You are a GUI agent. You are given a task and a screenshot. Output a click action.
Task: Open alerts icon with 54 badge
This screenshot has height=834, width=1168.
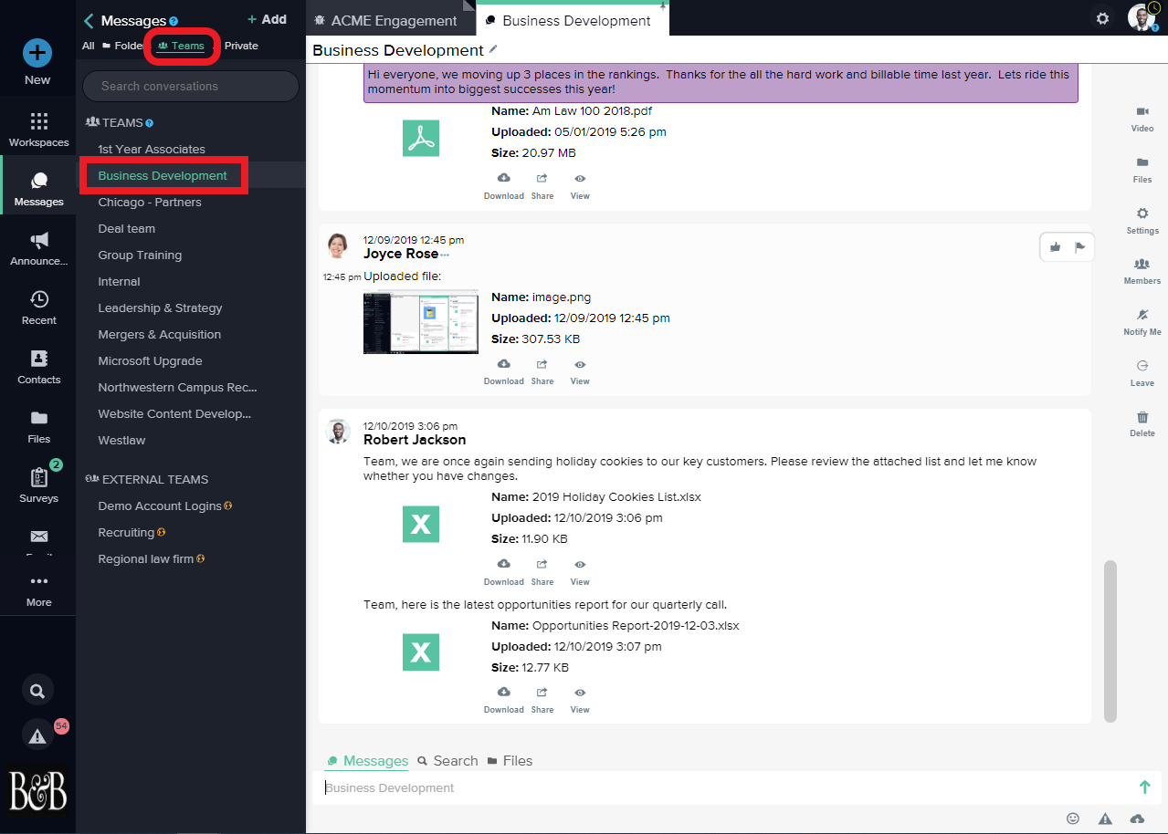(37, 735)
